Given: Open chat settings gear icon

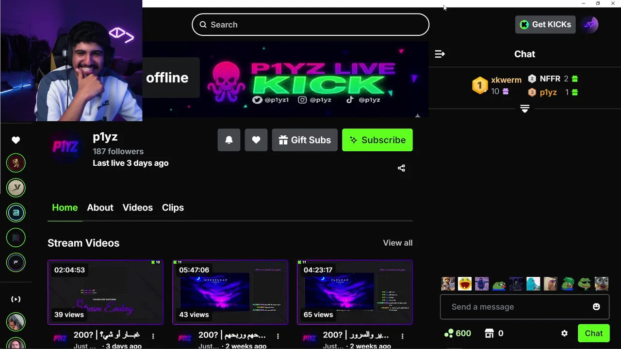Looking at the screenshot, I should coord(564,333).
